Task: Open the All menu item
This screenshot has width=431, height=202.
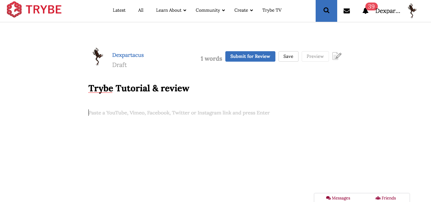Action: 141,10
